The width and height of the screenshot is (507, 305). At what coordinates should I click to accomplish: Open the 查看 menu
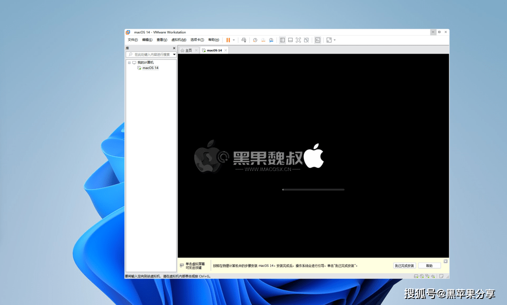pos(161,40)
